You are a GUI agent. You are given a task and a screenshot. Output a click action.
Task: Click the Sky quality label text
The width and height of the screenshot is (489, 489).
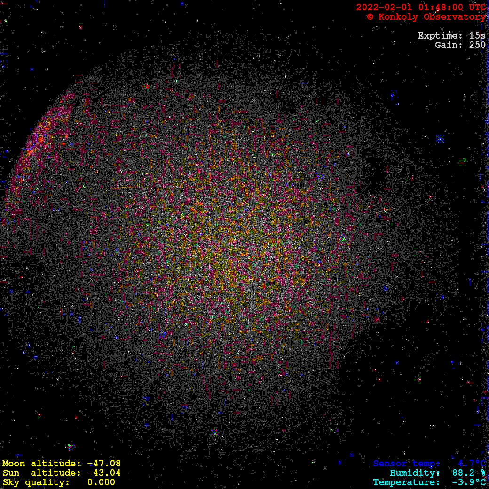point(36,482)
